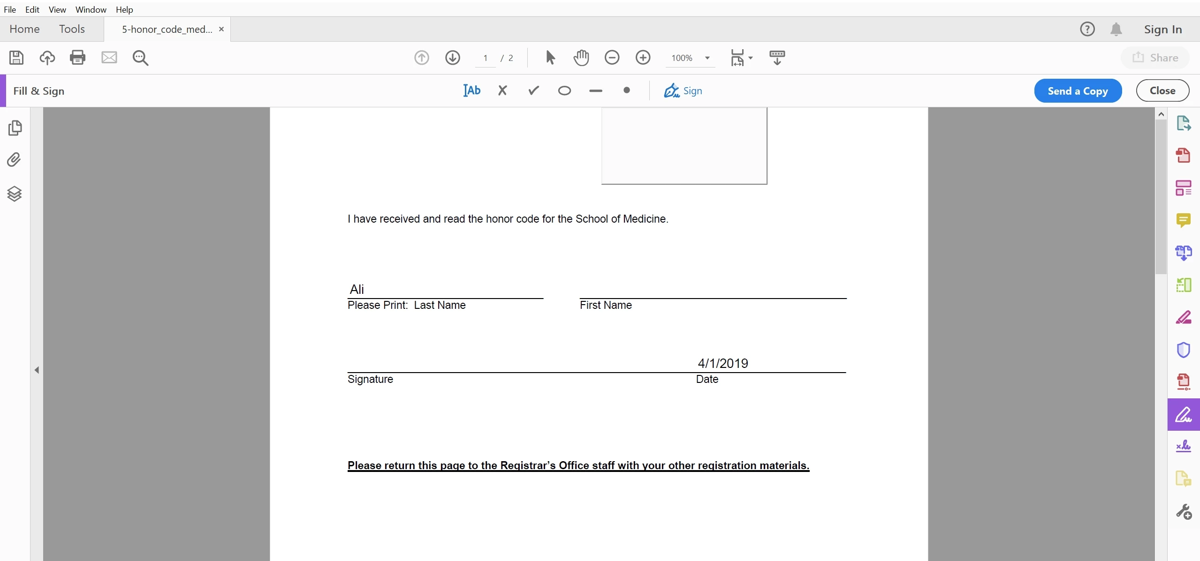
Task: Open the Sign signature tool
Action: pos(683,90)
